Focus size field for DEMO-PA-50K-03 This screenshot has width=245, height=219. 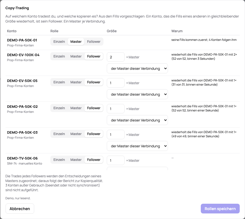click(116, 135)
